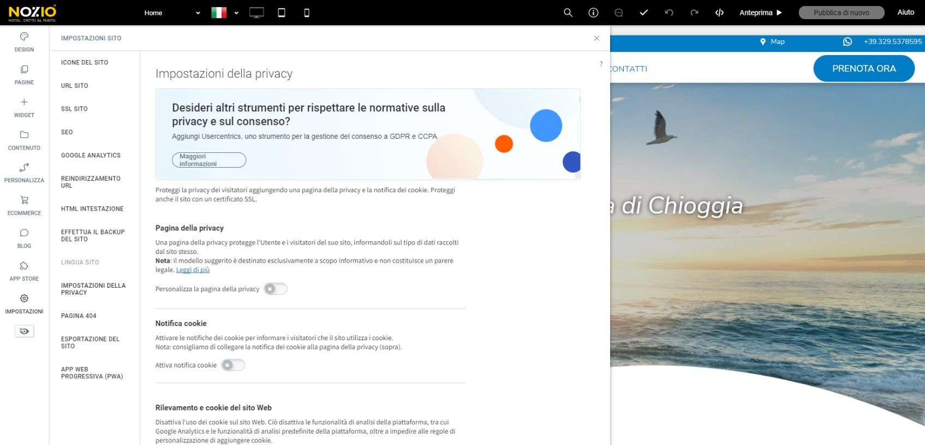Open the Design panel in sidebar

tap(24, 42)
